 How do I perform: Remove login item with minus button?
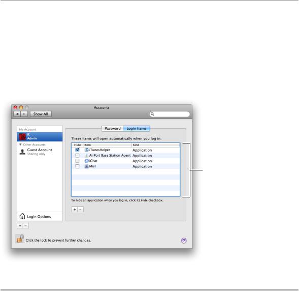click(81, 210)
